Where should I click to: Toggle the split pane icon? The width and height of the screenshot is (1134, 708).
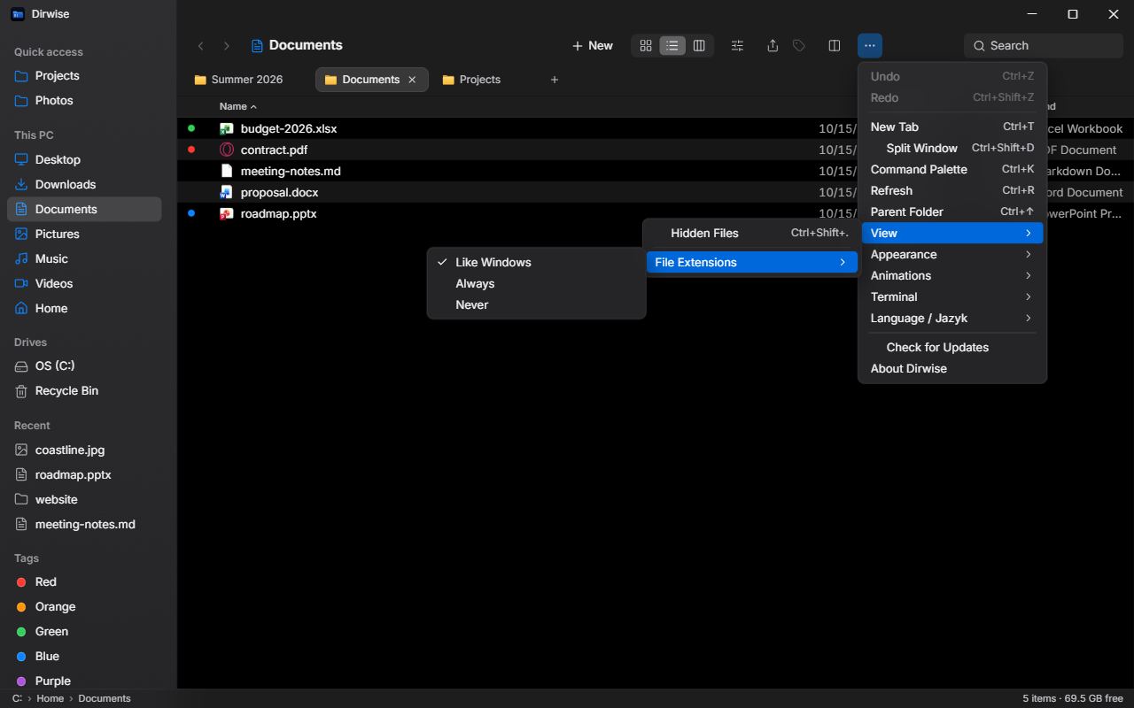[835, 46]
